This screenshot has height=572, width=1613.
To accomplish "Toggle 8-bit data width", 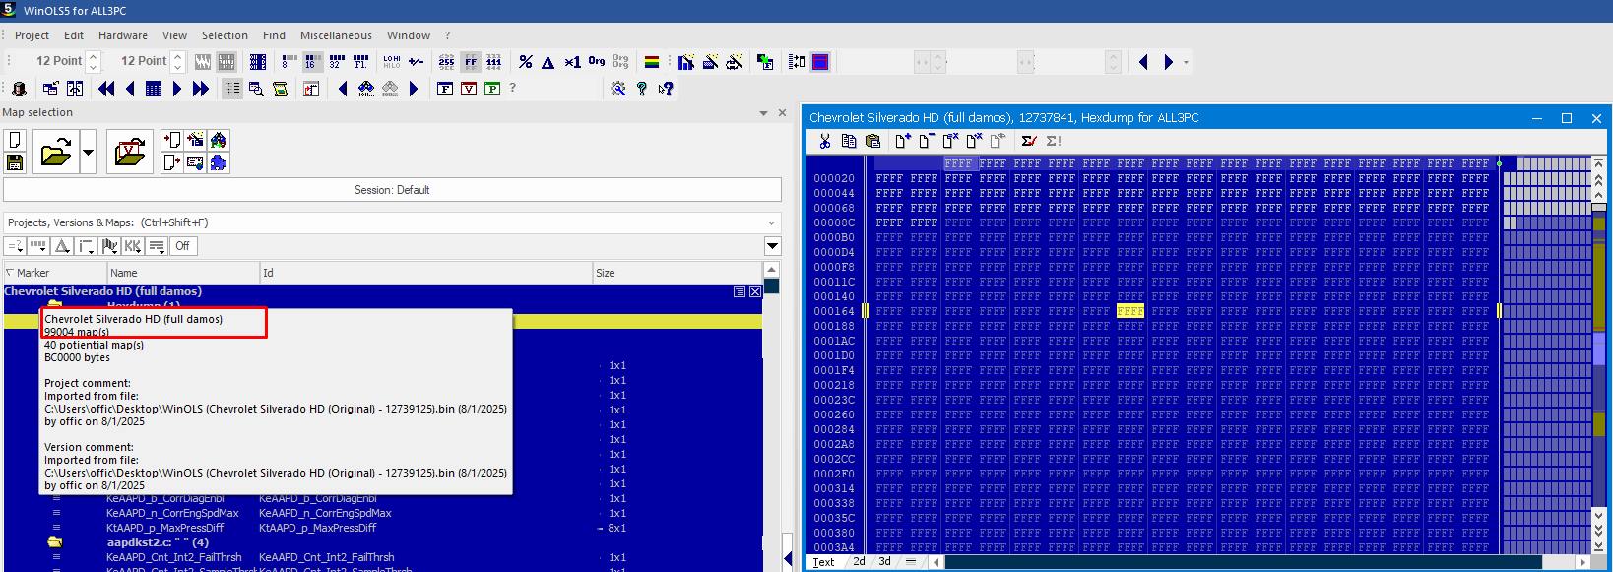I will click(x=288, y=62).
